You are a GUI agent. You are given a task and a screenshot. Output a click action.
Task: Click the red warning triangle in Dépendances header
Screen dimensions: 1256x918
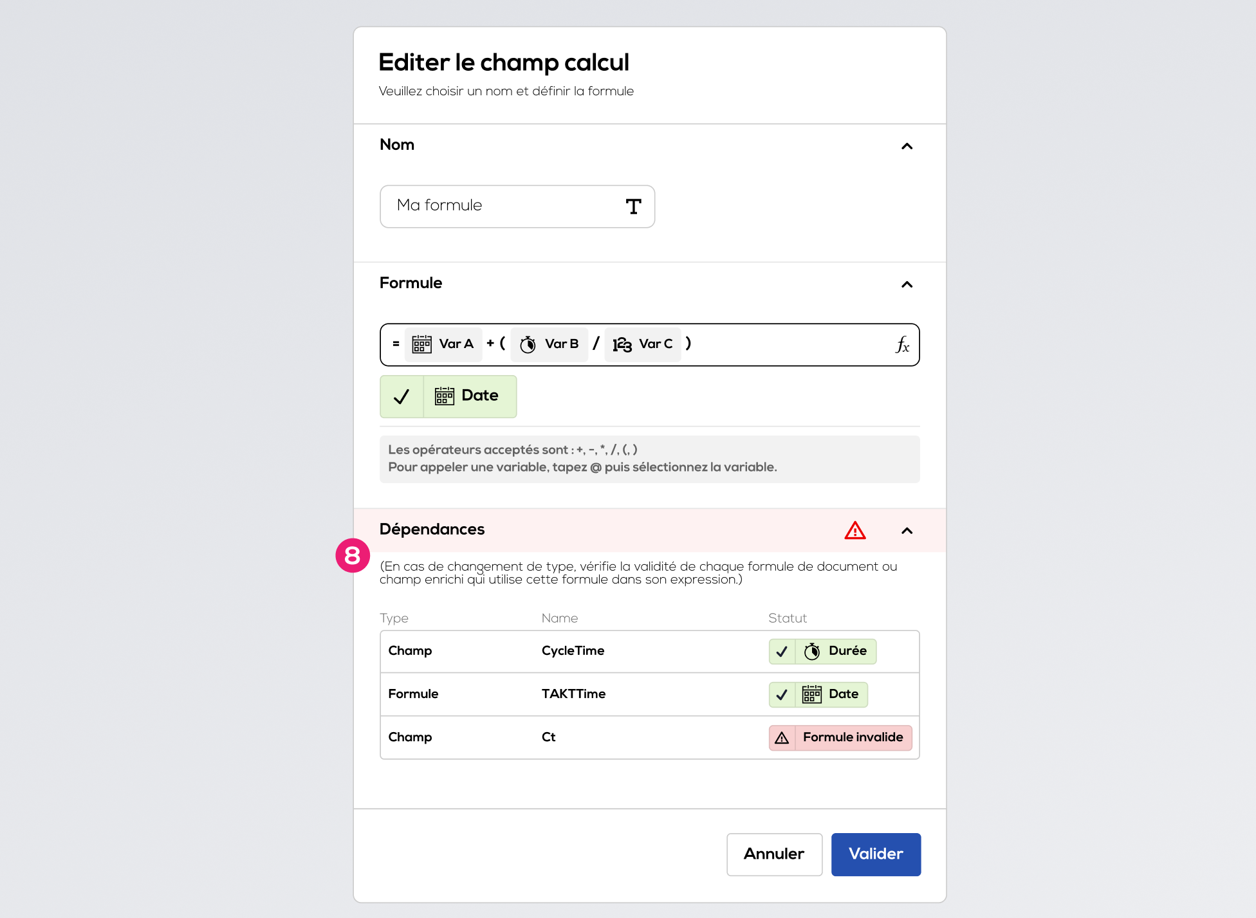click(854, 530)
